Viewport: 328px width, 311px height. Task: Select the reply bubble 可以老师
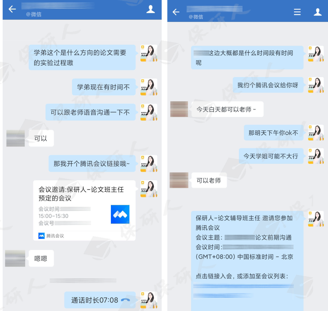(209, 180)
